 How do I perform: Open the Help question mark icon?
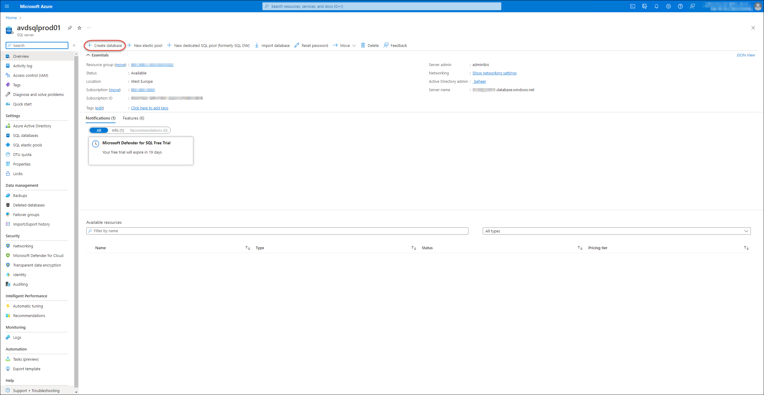point(680,6)
